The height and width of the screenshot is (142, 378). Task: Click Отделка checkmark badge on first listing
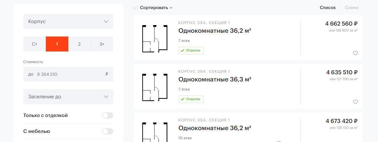pyautogui.click(x=191, y=50)
